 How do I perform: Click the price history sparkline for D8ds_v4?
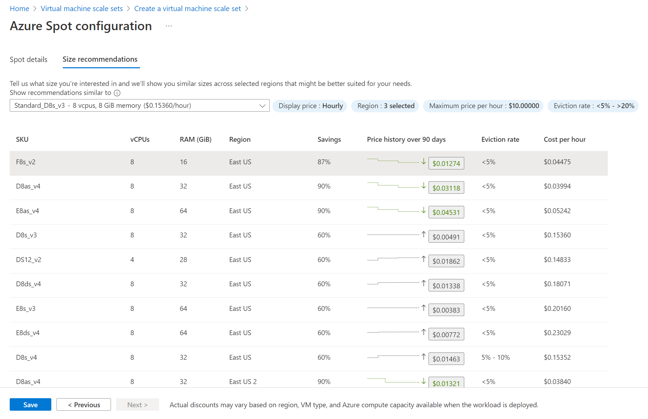point(393,283)
